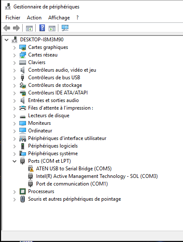The height and width of the screenshot is (242, 183).
Task: Click the Périphériques système icon
Action: click(x=23, y=153)
